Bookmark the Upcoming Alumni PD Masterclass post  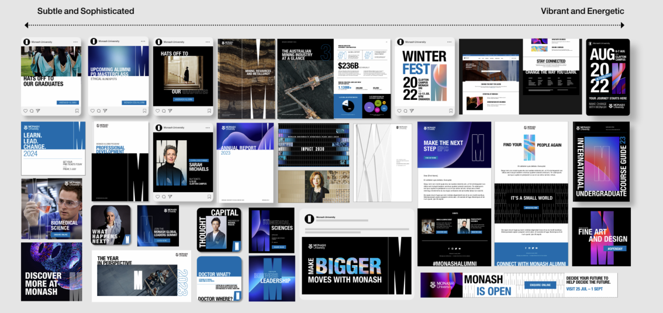point(145,111)
